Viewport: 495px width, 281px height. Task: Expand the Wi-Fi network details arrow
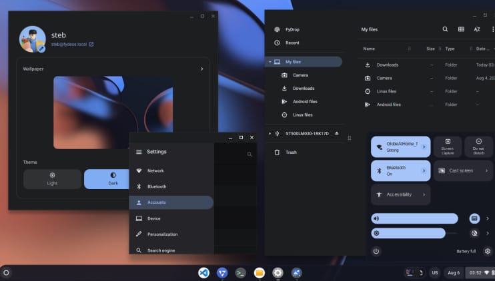coord(424,146)
